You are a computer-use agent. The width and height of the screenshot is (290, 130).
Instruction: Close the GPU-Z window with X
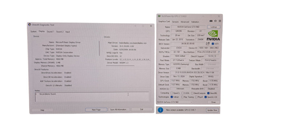click(x=219, y=16)
